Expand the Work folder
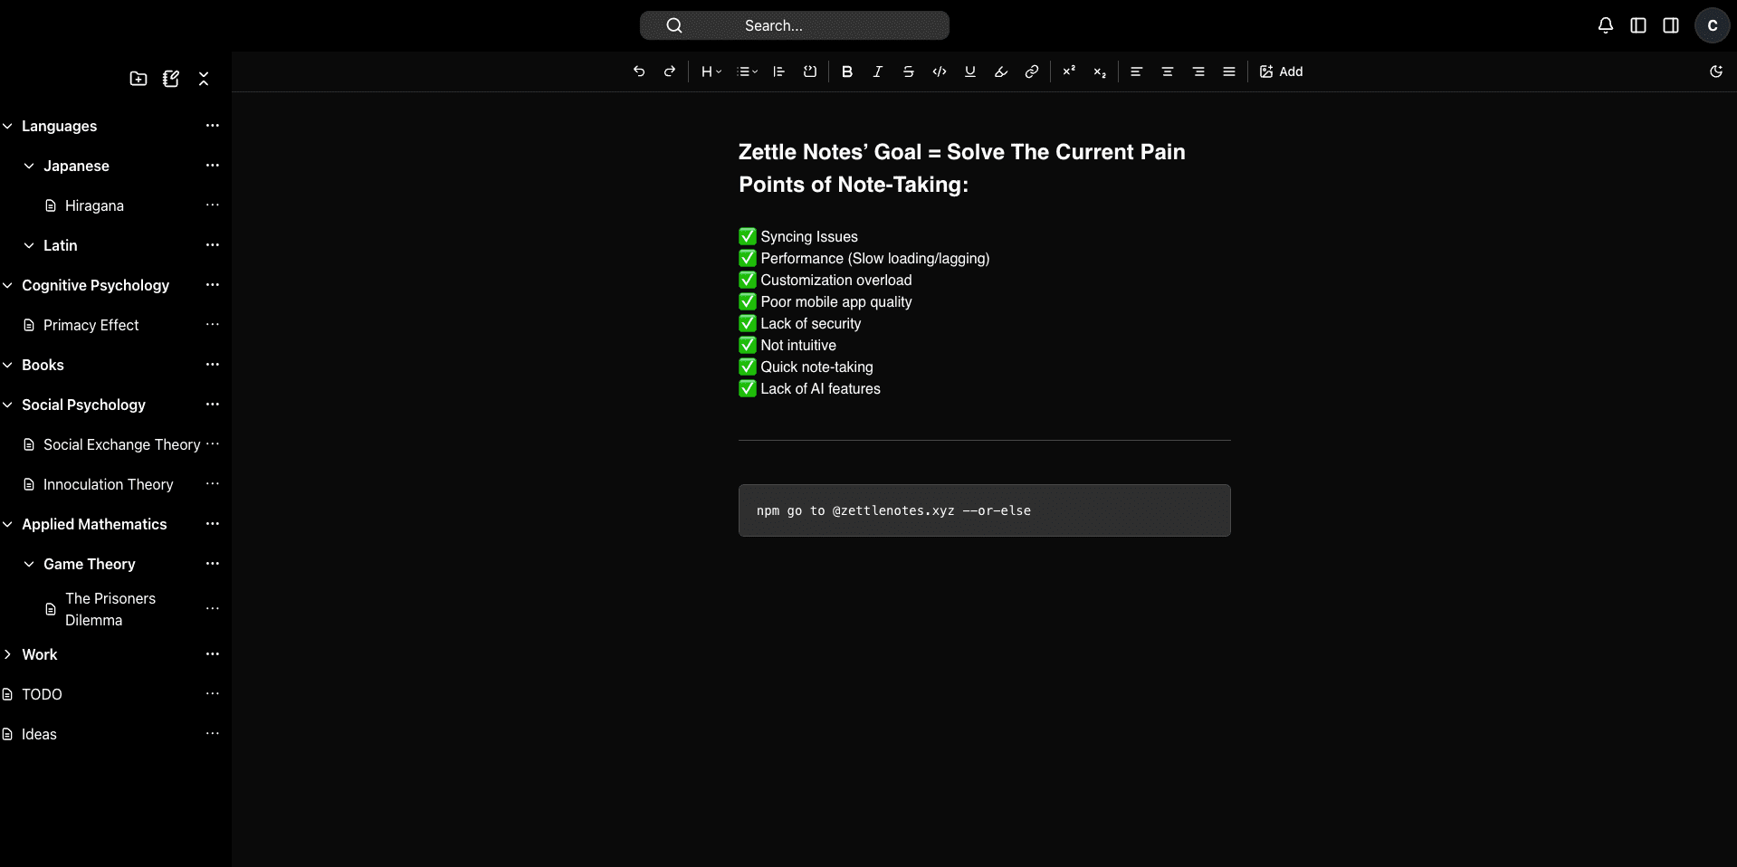This screenshot has height=867, width=1737. pos(7,654)
